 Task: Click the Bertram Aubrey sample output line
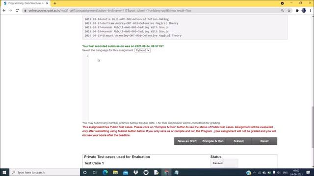coord(131,23)
